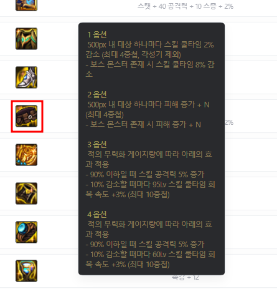This screenshot has height=289, width=277.
Task: Select the '1 옵션' heading in tooltip
Action: pyautogui.click(x=97, y=35)
